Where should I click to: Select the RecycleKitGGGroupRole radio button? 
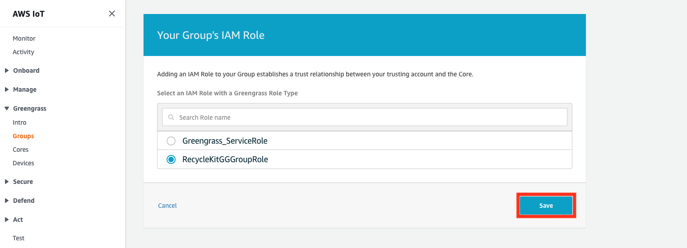pos(171,159)
